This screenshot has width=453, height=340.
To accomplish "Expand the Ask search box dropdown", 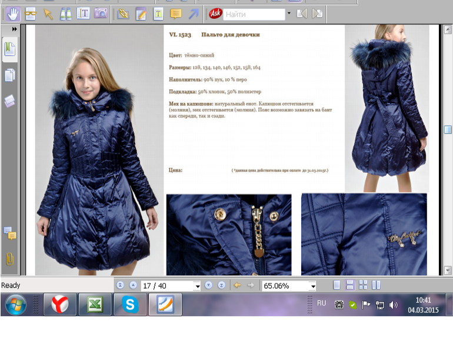I will (x=288, y=14).
